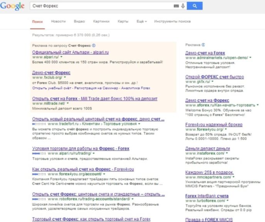Image resolution: width=265 pixels, height=222 pixels.
Task: Click Деньги делают деньги ad link
Action: pos(205,148)
